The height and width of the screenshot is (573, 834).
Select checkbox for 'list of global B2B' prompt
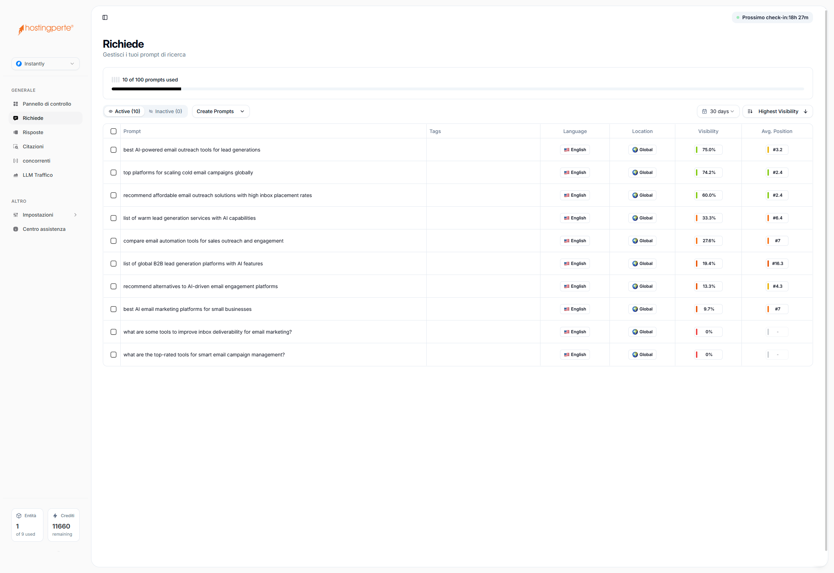[x=114, y=264]
